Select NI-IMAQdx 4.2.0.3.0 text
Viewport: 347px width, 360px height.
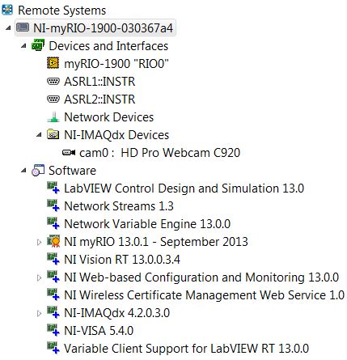[x=116, y=313]
